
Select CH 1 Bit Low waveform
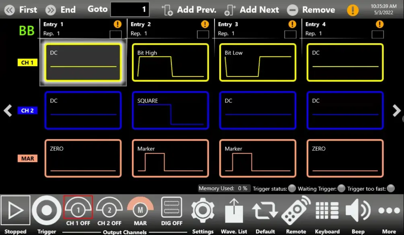click(258, 62)
